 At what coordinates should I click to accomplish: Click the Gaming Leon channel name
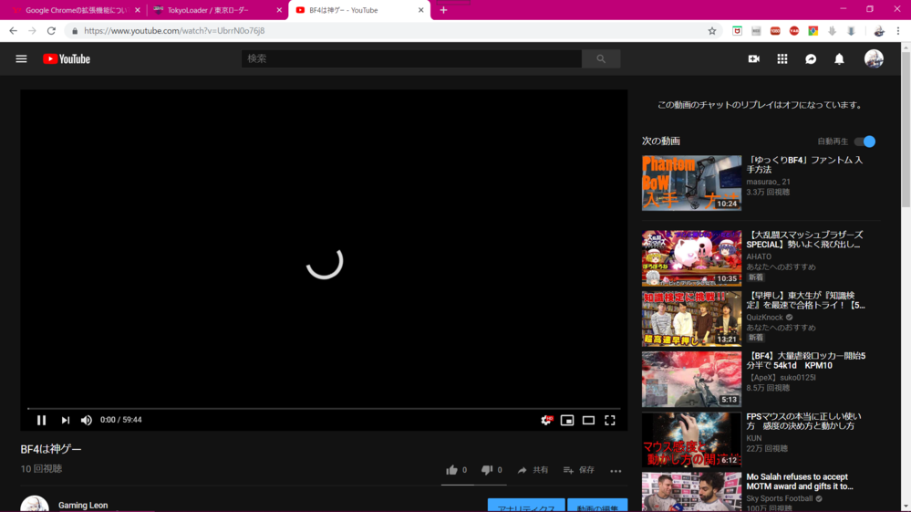click(83, 505)
